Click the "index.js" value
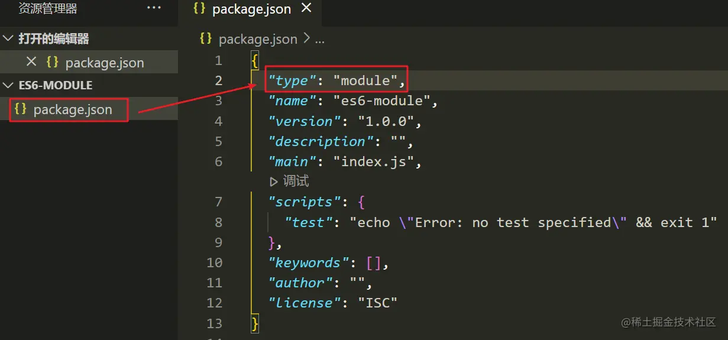This screenshot has width=728, height=340. [x=374, y=161]
